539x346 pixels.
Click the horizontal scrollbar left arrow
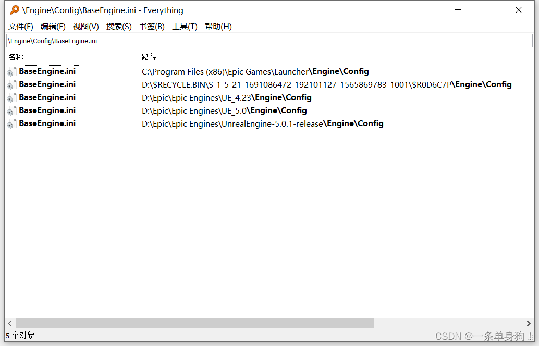tap(9, 323)
